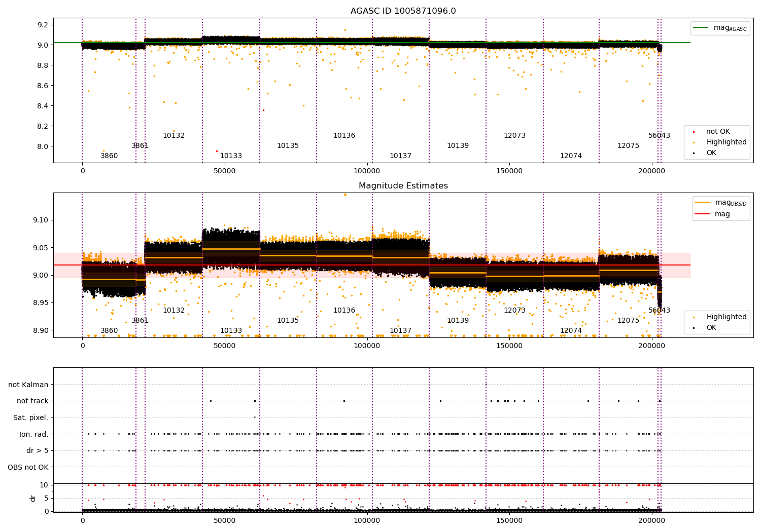Click the 50000 x-tick under top plot
This screenshot has height=532, width=761.
click(224, 171)
